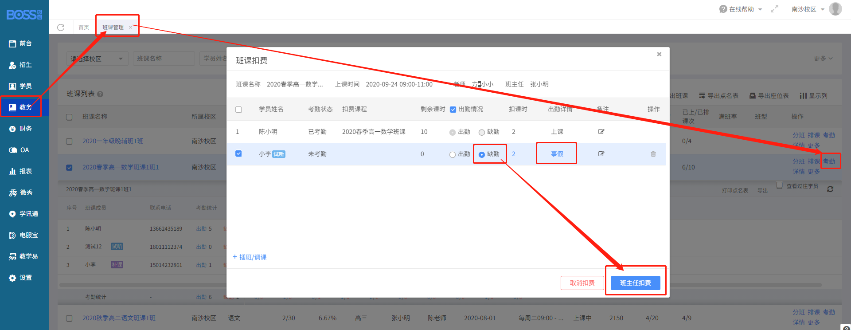
Task: Click the 取消扣费 button
Action: pos(582,283)
